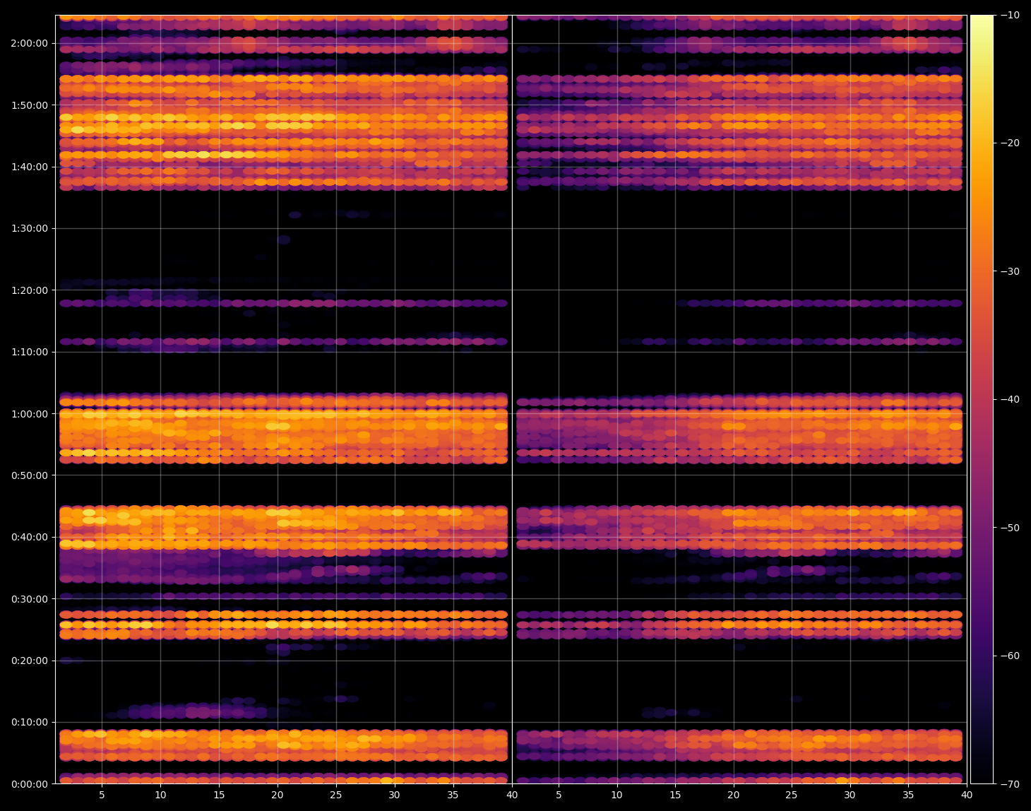Click x-axis label 10 under left heatmap
Viewport: 1031px width, 811px height.
pyautogui.click(x=160, y=795)
